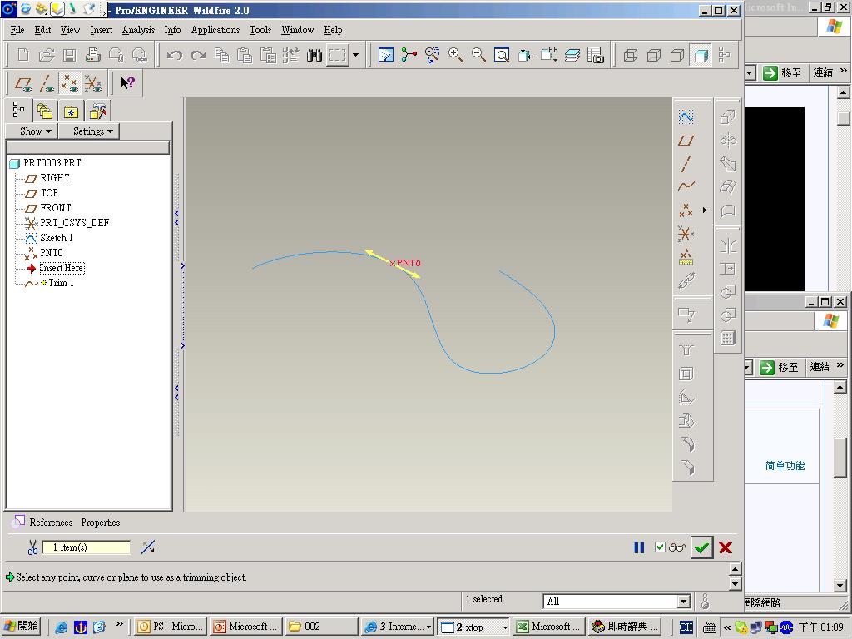Screen dimensions: 852x639
Task: Collapse system tray chevron
Action: point(727,627)
